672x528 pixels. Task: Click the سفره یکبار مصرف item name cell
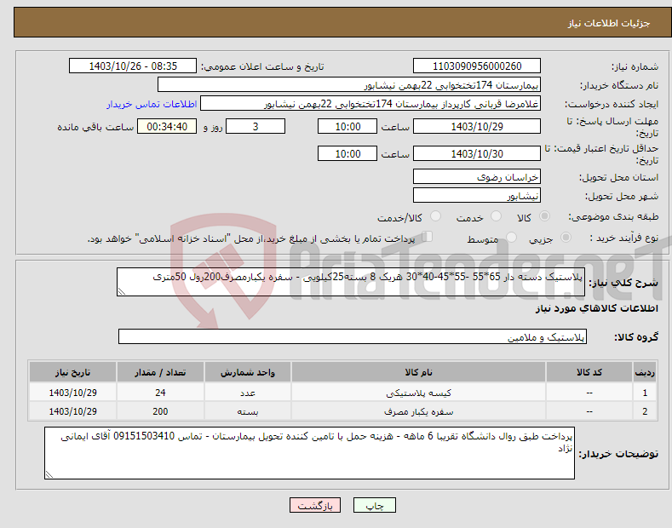pyautogui.click(x=418, y=411)
